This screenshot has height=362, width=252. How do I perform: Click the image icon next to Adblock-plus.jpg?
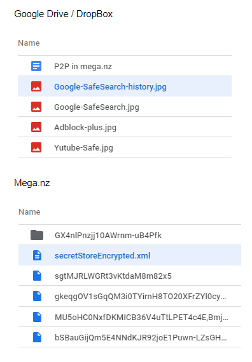point(36,127)
